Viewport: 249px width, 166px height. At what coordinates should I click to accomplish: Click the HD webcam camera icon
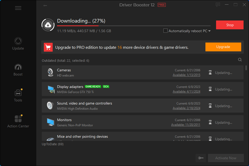click(51, 72)
